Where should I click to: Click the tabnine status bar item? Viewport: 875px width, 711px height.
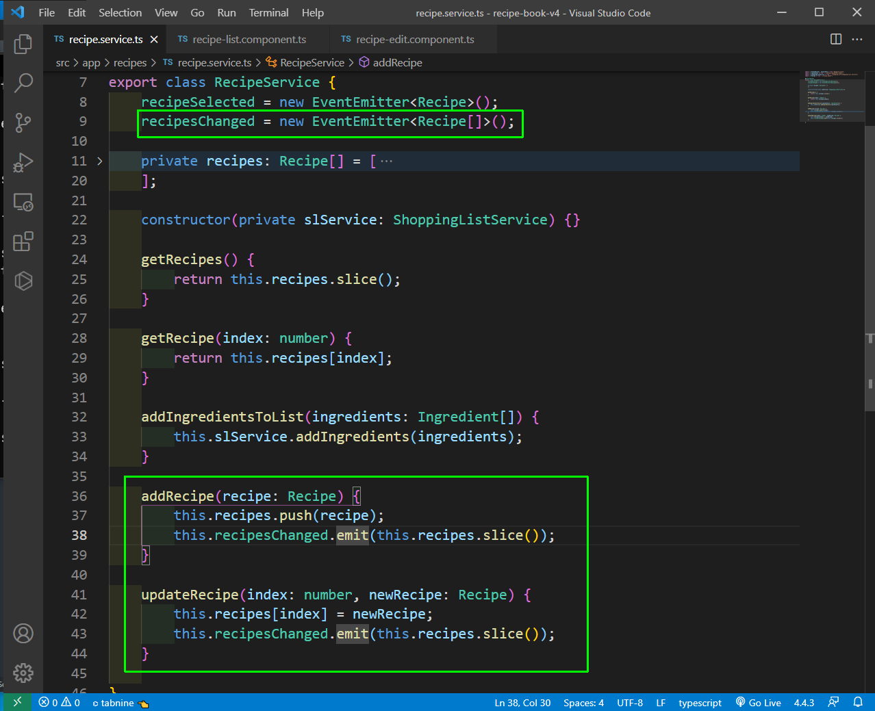(121, 702)
